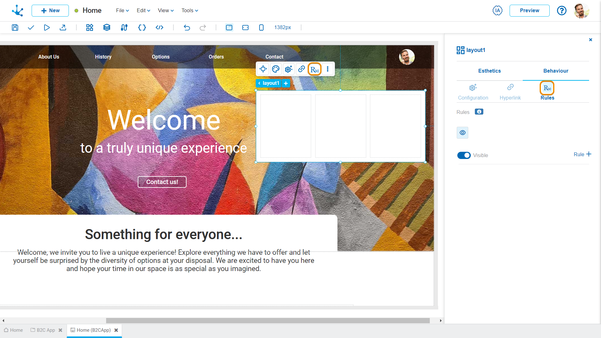Click the Rule + button to add rule
This screenshot has width=601, height=338.
click(x=582, y=154)
